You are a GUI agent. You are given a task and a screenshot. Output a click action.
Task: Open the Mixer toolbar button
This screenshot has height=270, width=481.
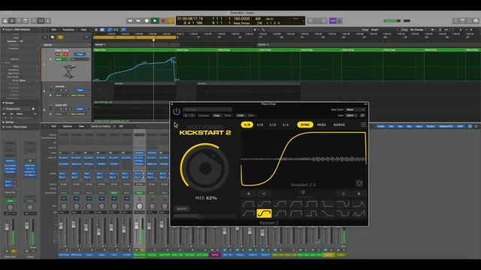point(41,21)
